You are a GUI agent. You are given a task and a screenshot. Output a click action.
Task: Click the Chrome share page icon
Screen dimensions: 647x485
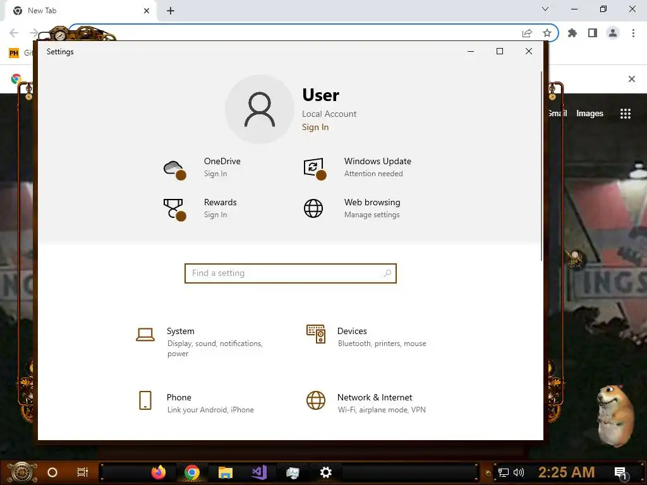click(x=527, y=33)
